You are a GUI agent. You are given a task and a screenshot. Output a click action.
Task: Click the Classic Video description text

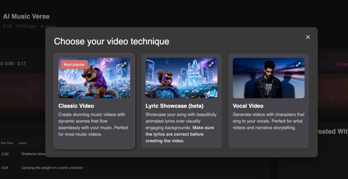(x=93, y=124)
